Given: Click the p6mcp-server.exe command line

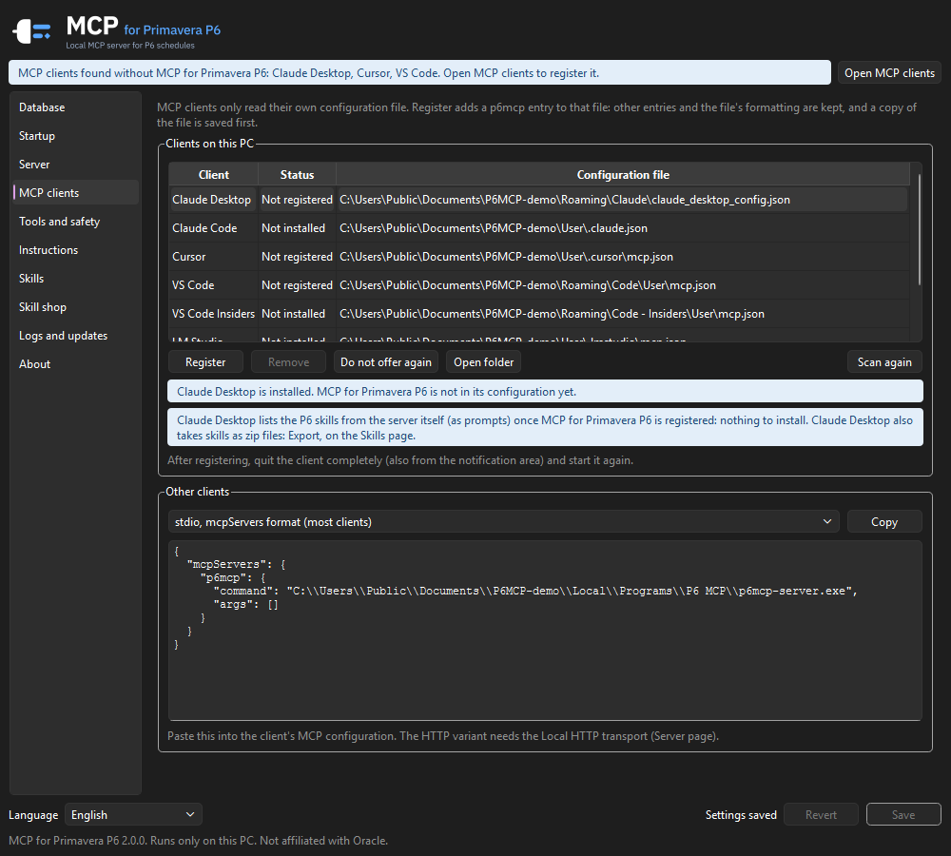Looking at the screenshot, I should coord(535,591).
